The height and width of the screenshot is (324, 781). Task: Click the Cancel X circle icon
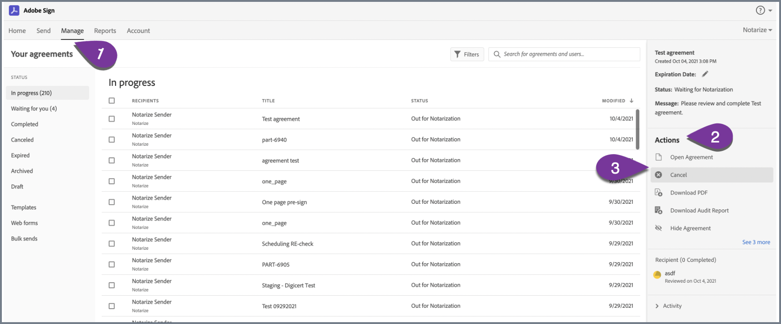(x=658, y=175)
